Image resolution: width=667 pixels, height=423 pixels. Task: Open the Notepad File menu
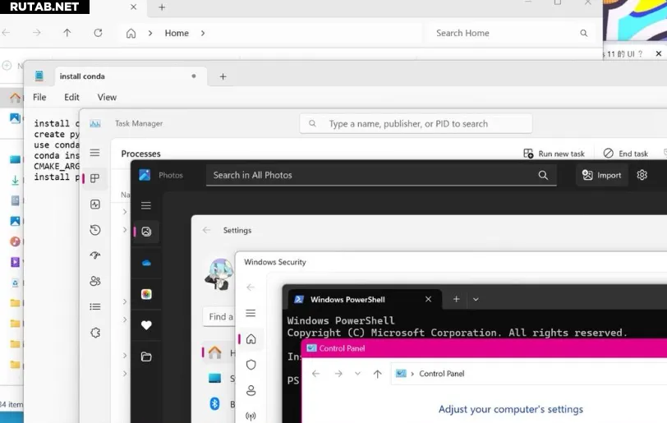pos(39,97)
